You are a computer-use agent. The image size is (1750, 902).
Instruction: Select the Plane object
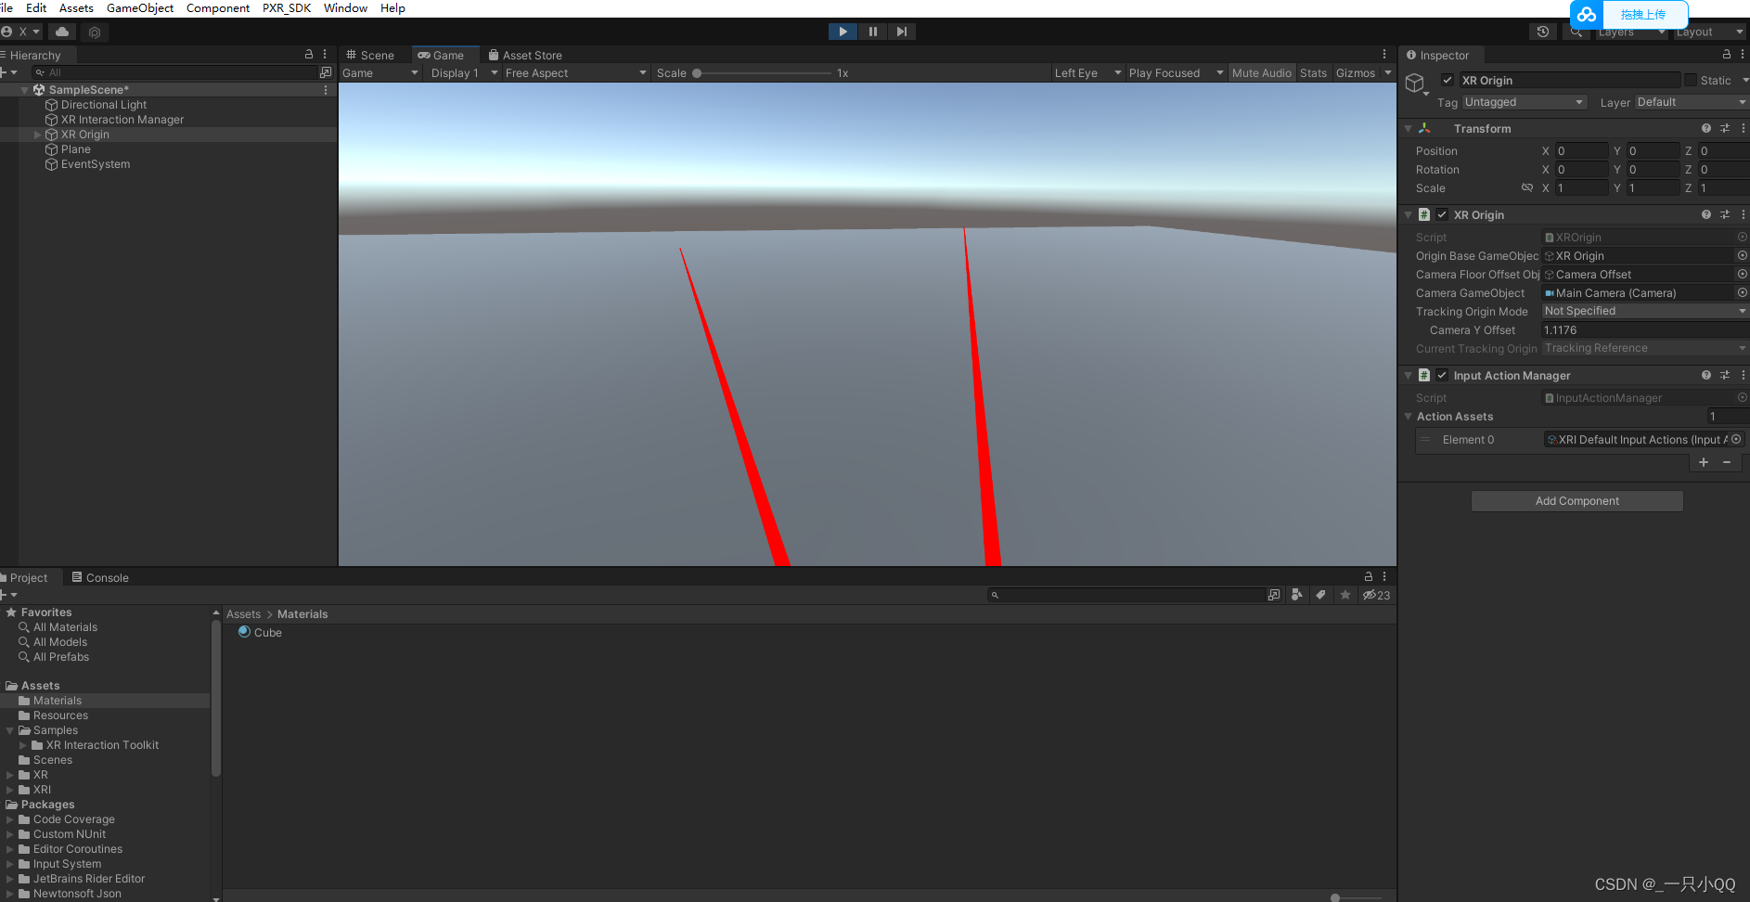(x=75, y=149)
